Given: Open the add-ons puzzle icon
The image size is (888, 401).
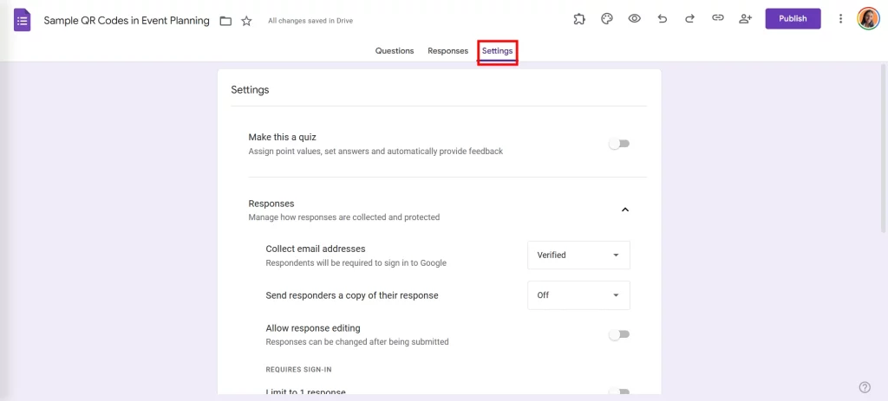Looking at the screenshot, I should point(578,19).
